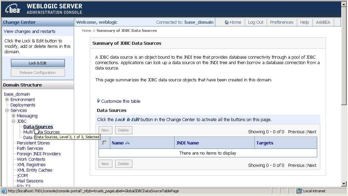
Task: Open Deployments in the domain tree
Action: 23,105
